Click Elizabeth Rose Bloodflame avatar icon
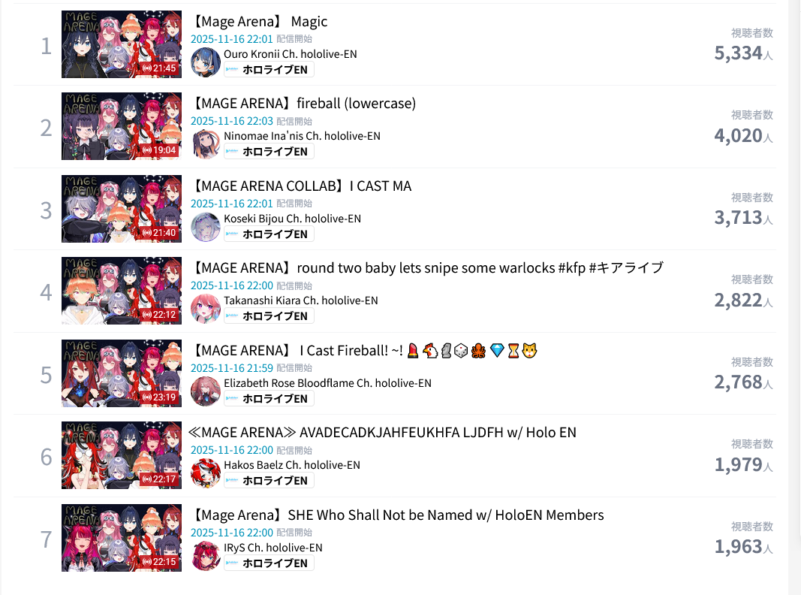This screenshot has height=595, width=801. pos(206,391)
